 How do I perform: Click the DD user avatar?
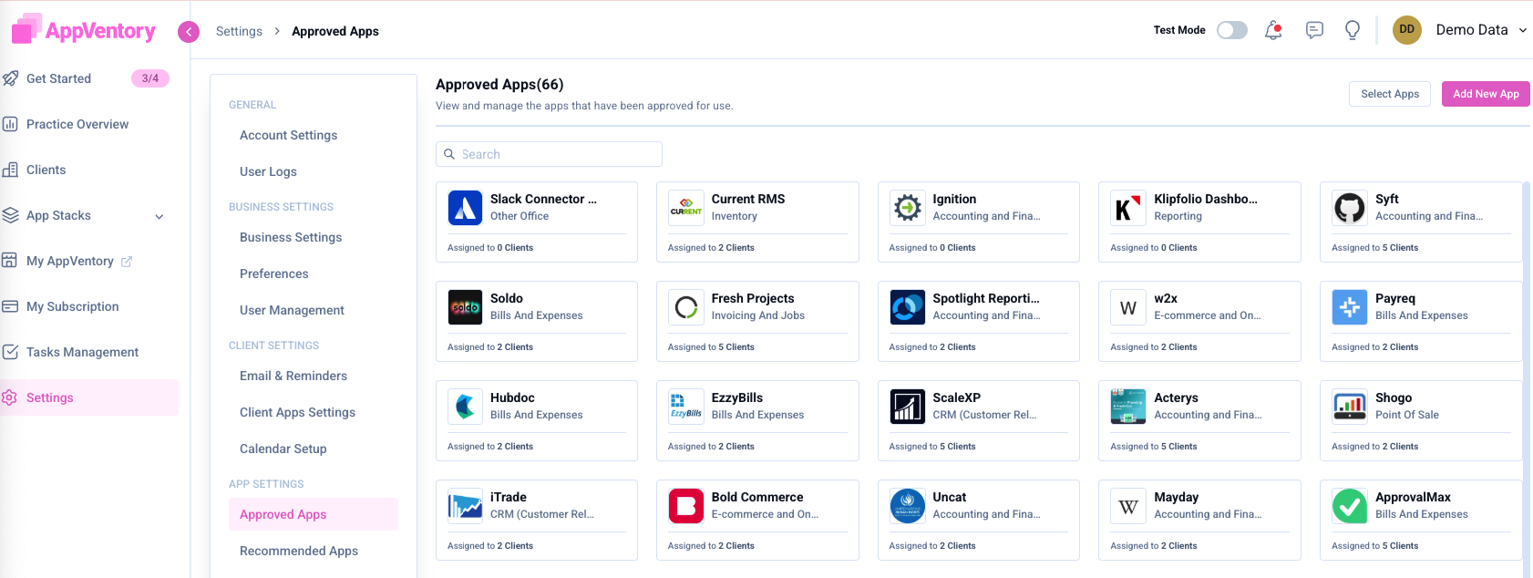pyautogui.click(x=1407, y=30)
